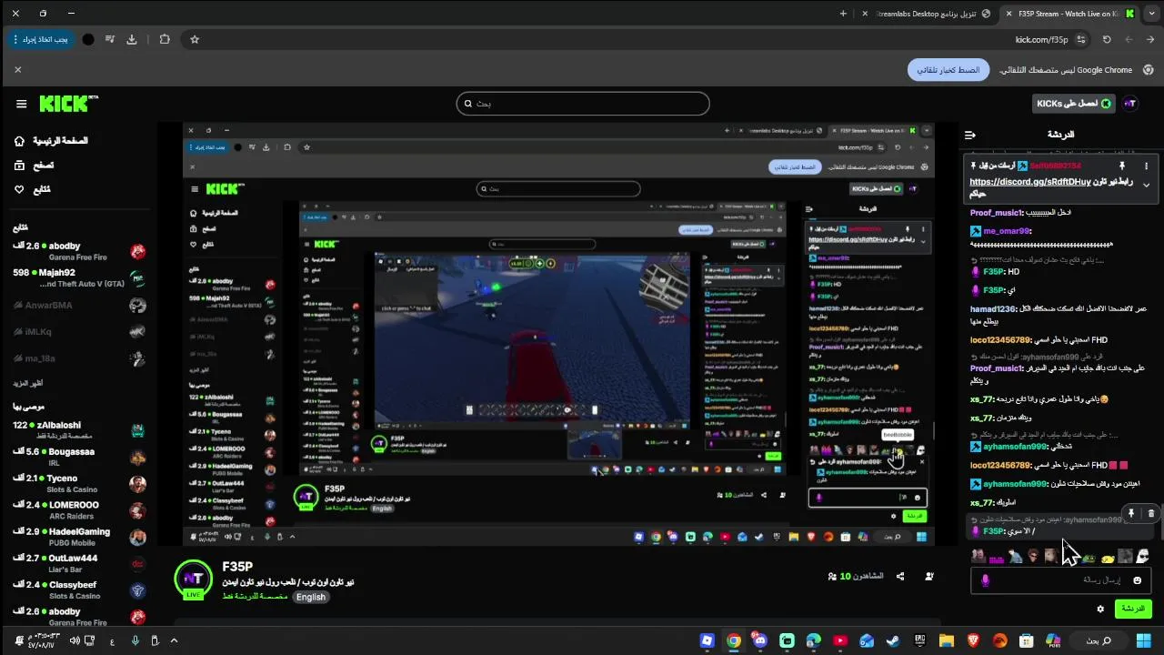Open File Explorer from taskbar
1164x655 pixels.
946,640
